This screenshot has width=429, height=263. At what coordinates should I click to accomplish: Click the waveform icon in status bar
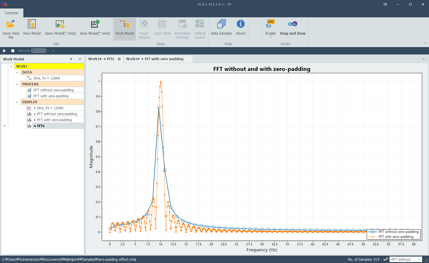click(386, 260)
